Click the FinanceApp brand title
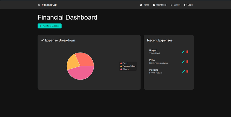This screenshot has width=231, height=117. pos(49,5)
